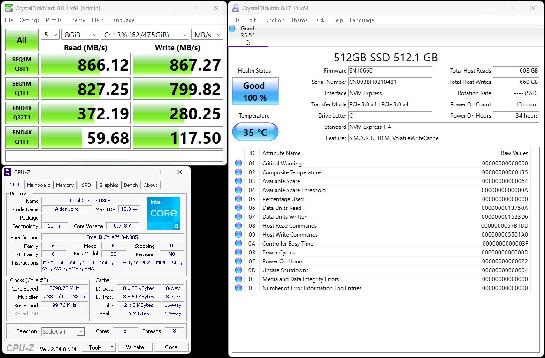Switch to the Mainboard tab in CPU-Z
This screenshot has height=358, width=545.
(x=38, y=185)
